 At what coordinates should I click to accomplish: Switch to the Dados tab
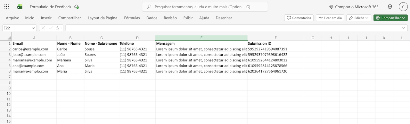tap(152, 18)
